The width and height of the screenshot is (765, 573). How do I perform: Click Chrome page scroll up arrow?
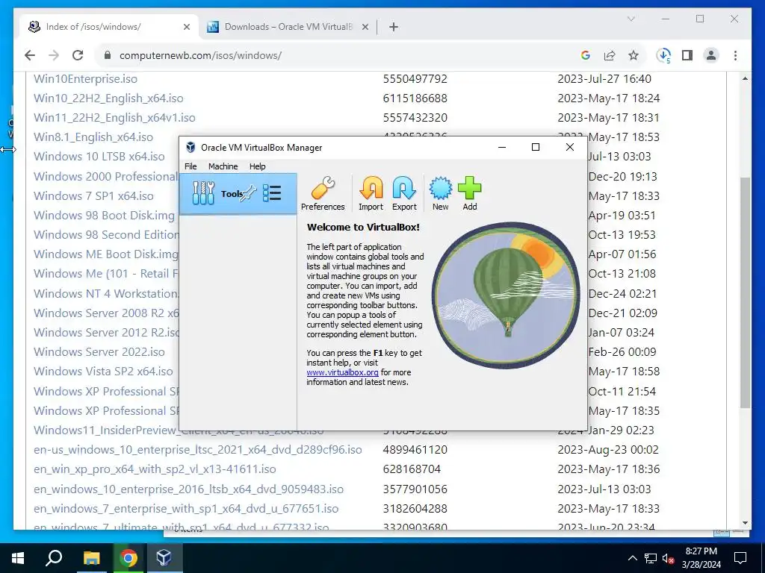point(745,78)
